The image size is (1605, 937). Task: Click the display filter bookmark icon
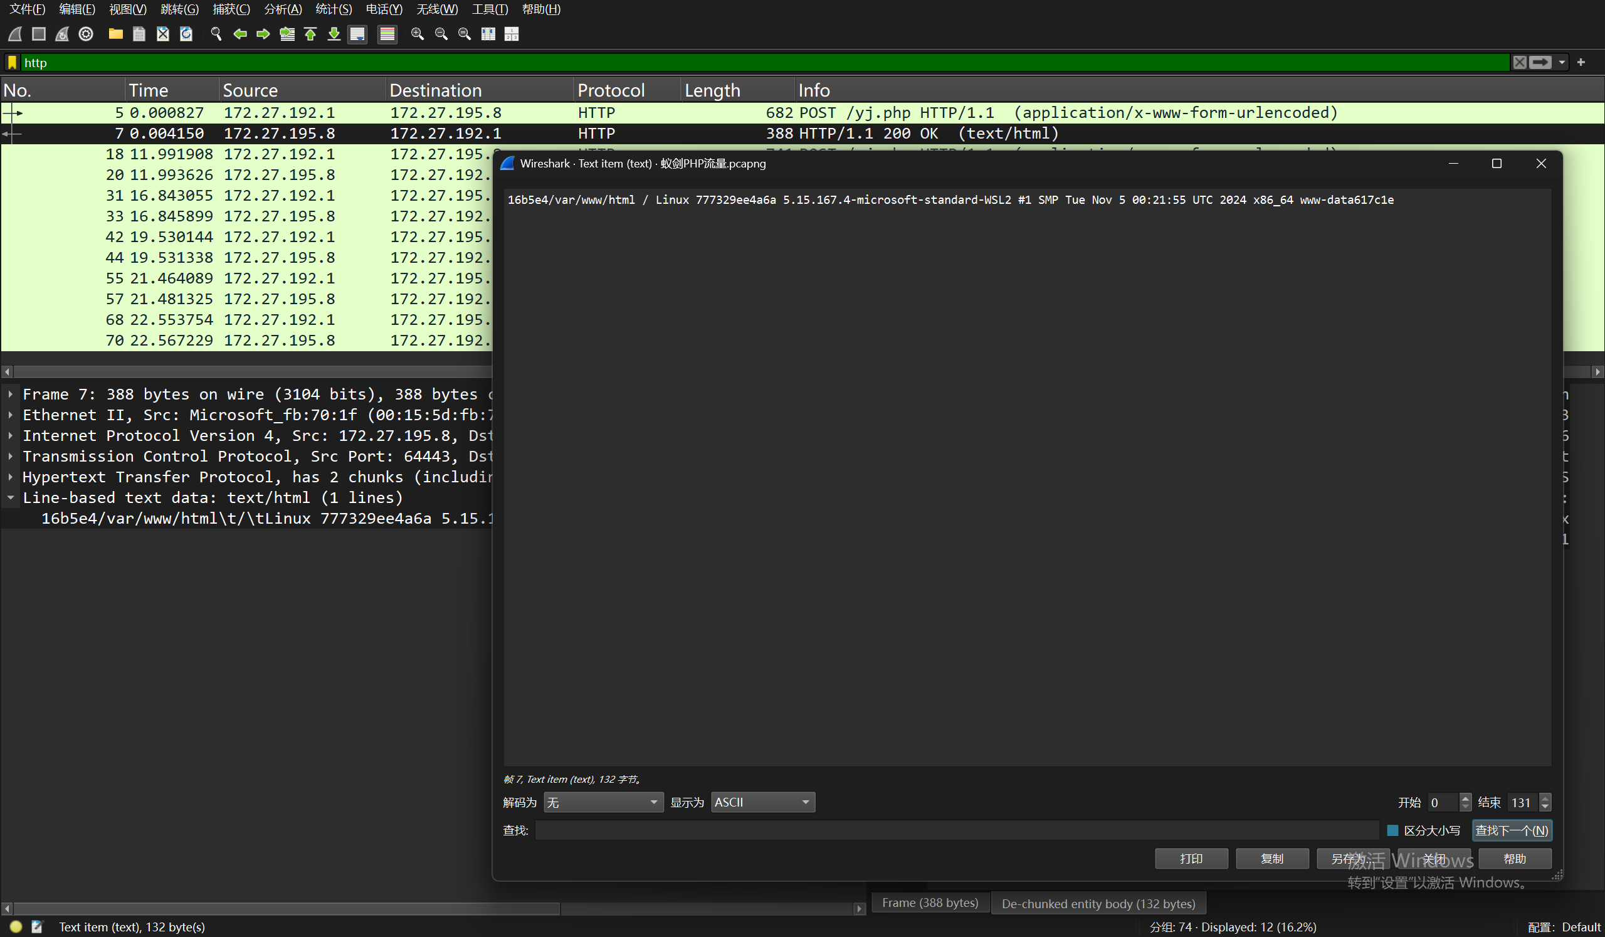coord(12,63)
